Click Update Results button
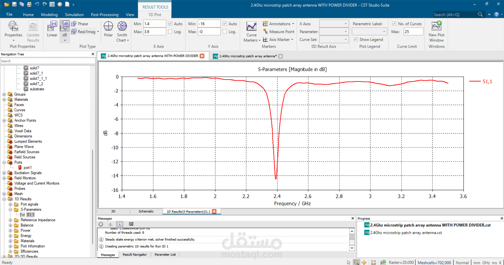 pos(33,31)
